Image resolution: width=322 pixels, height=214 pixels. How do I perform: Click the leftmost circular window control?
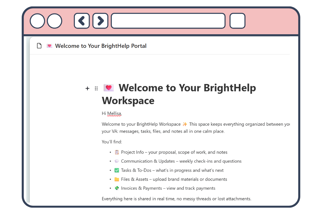pyautogui.click(x=37, y=21)
